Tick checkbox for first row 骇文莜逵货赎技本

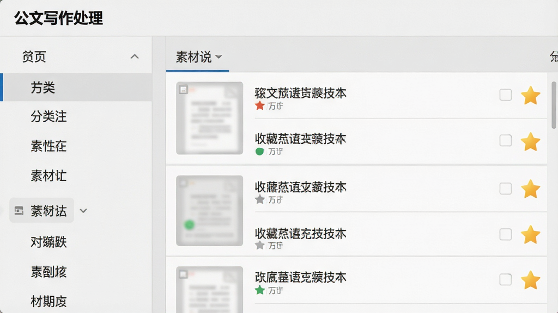pos(505,95)
